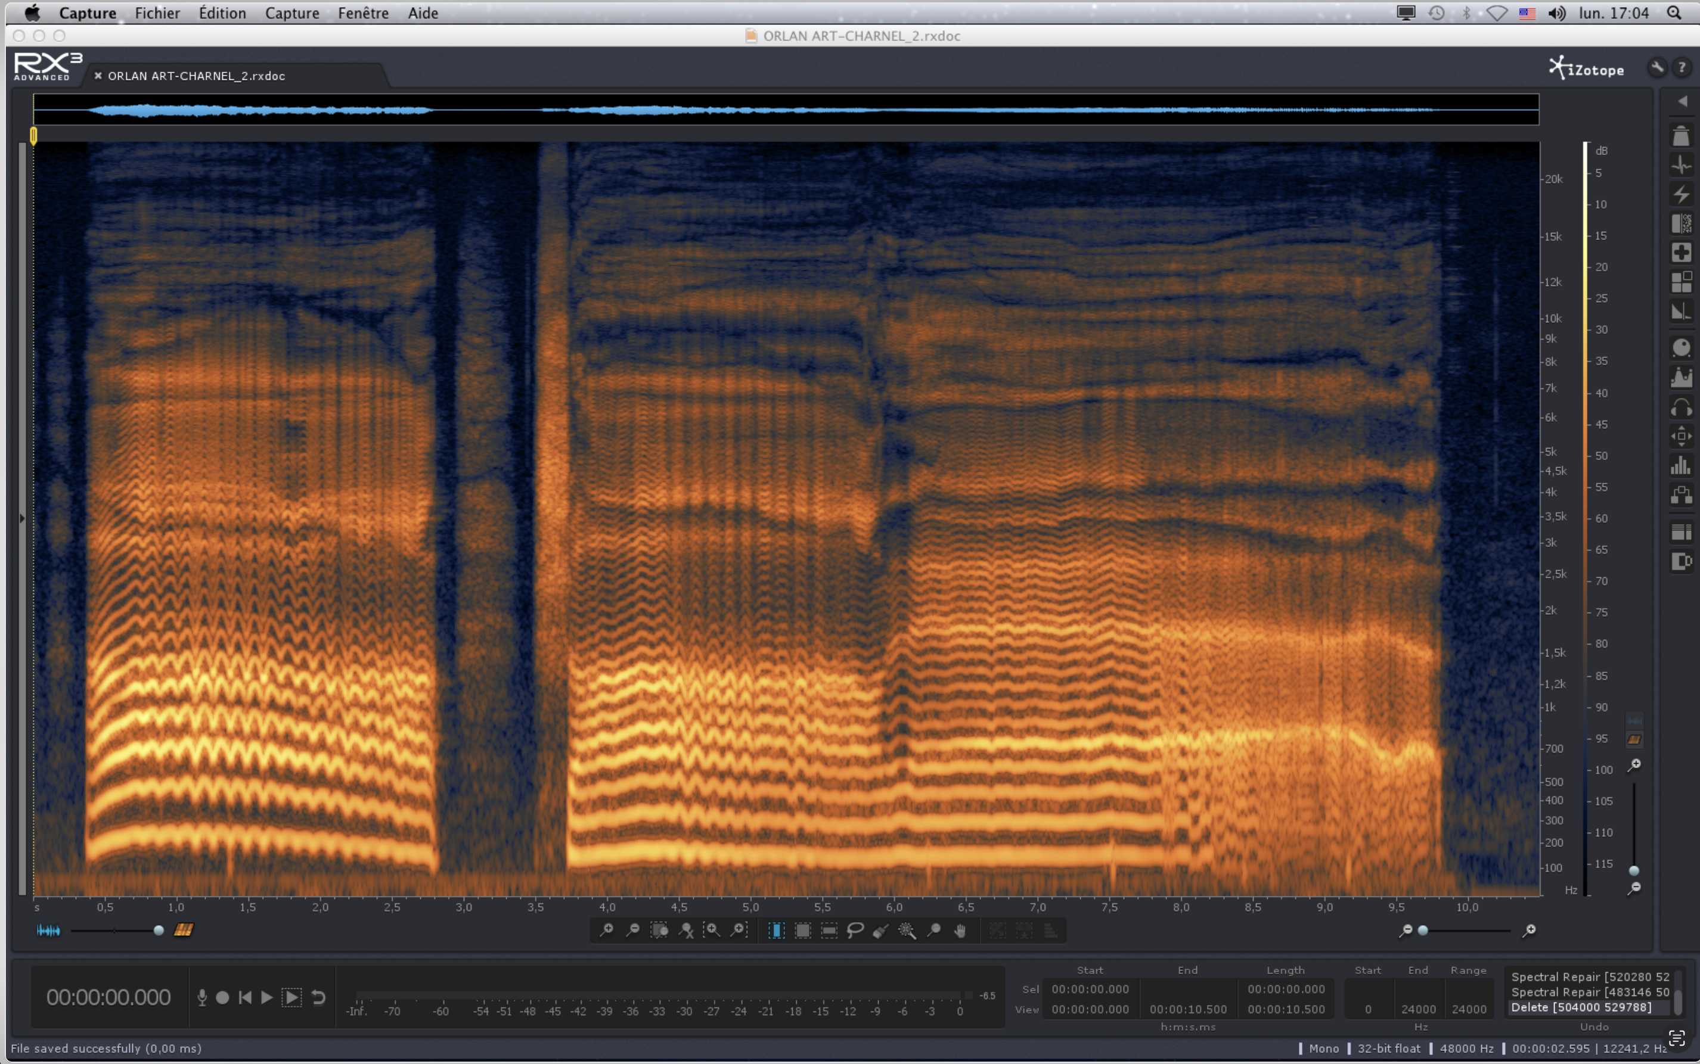The width and height of the screenshot is (1700, 1064).
Task: Open the Declick lightning module icon
Action: pyautogui.click(x=1681, y=194)
